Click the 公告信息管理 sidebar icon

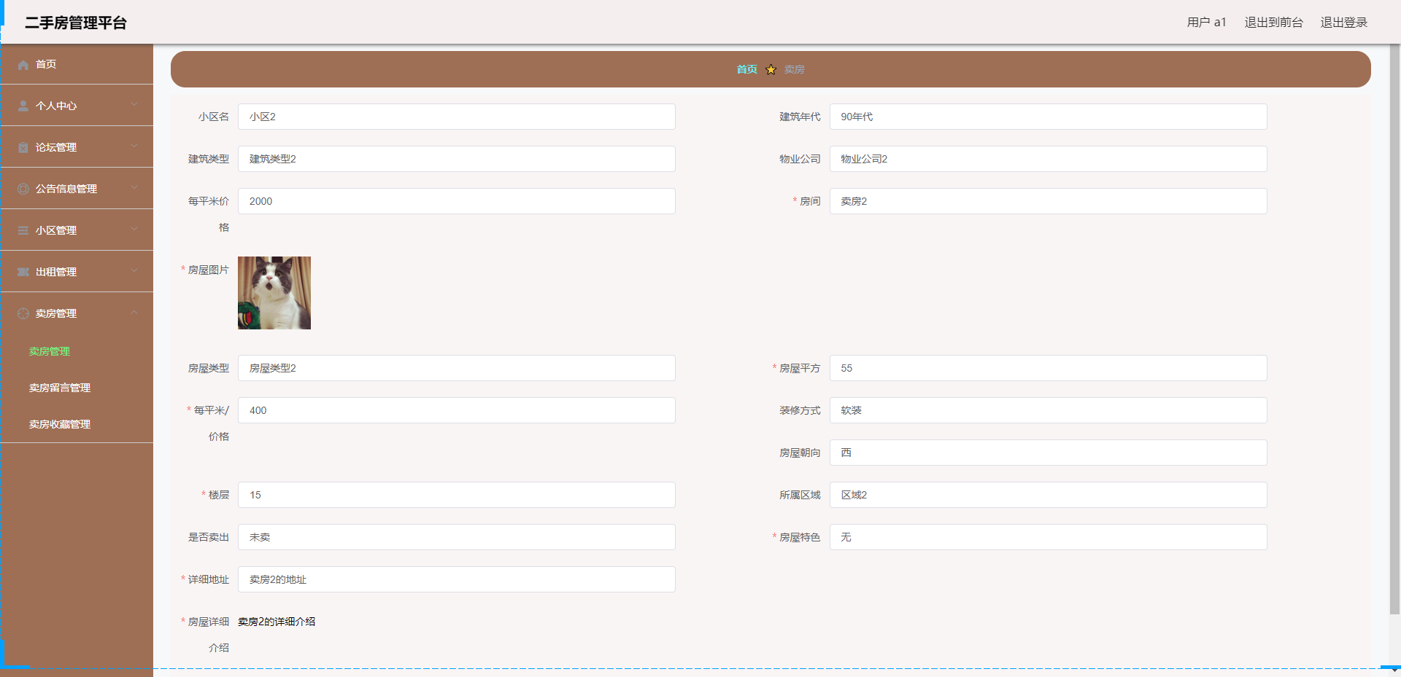(x=23, y=189)
